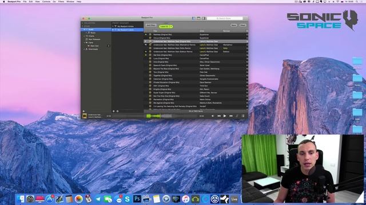The width and height of the screenshot is (366, 205).
Task: Collapse the STORE section in the sidebar
Action: [x=82, y=26]
